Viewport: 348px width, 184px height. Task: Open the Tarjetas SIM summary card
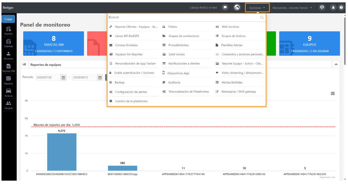click(53, 43)
